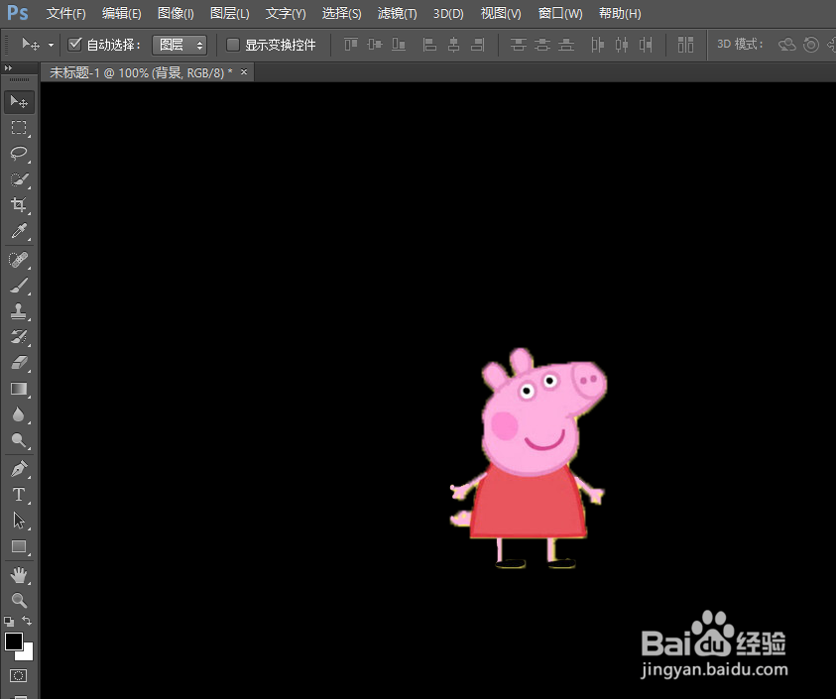Distribute right edges of layers
Screen dimensions: 836x699
pyautogui.click(x=646, y=45)
